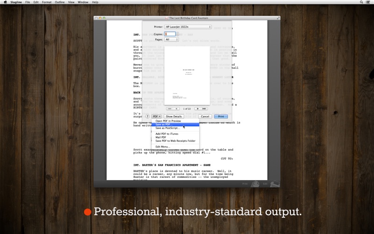Click the document icon in window title

tap(167, 18)
